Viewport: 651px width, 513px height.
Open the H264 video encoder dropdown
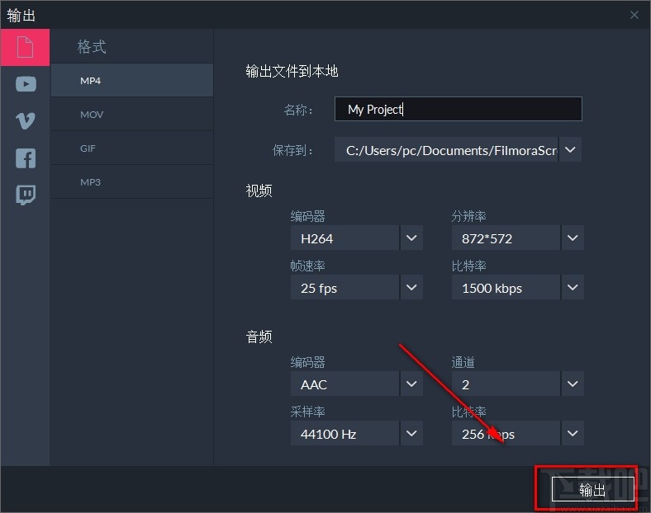[x=411, y=238]
